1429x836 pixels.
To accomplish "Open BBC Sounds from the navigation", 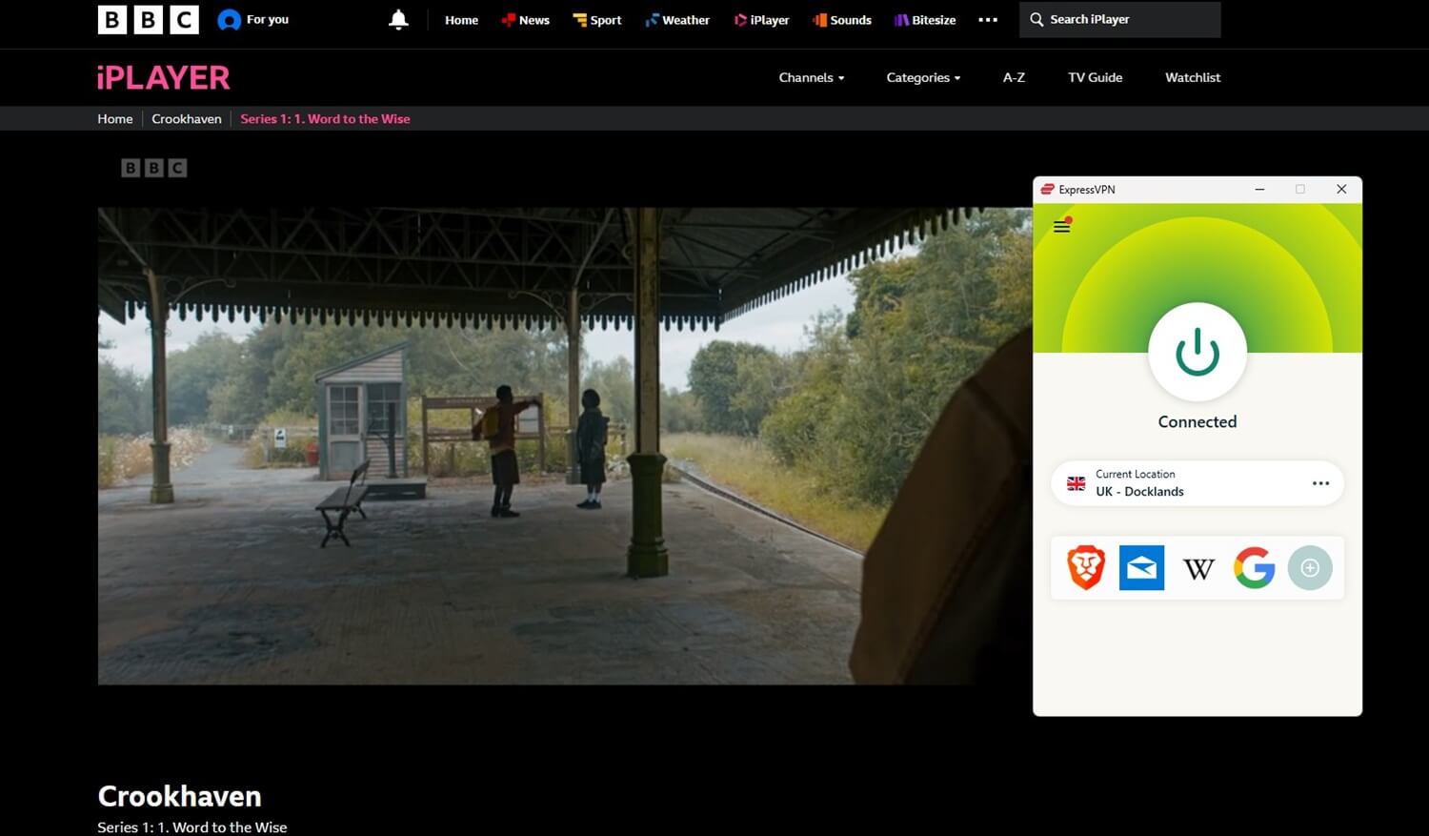I will click(x=817, y=19).
